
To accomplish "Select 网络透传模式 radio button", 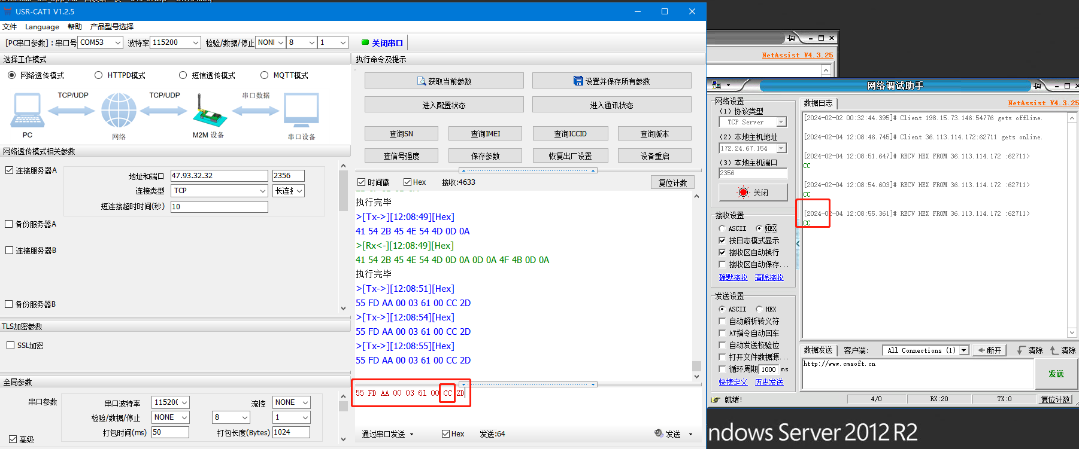I will pos(12,75).
